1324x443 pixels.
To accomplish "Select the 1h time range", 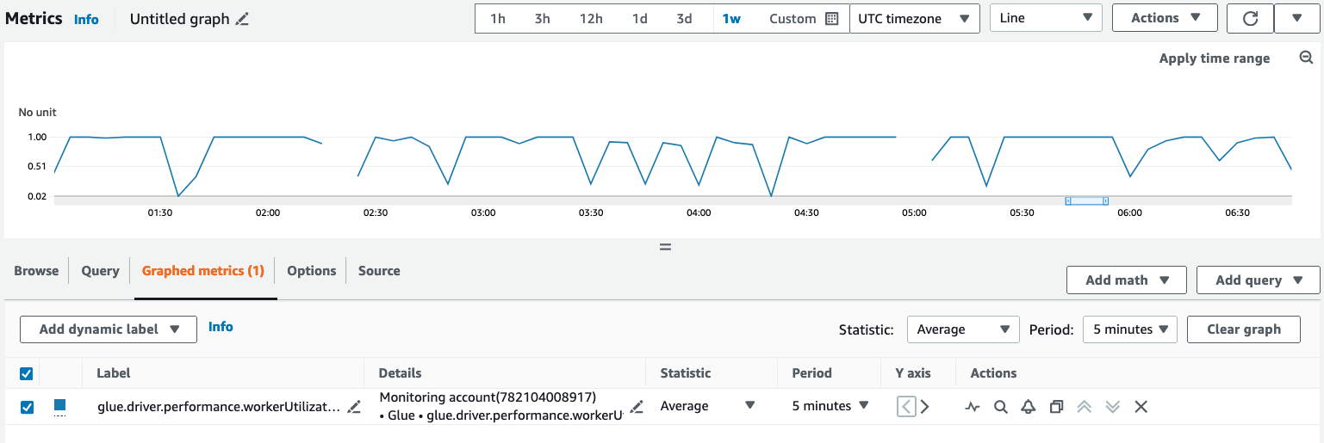I will (498, 19).
